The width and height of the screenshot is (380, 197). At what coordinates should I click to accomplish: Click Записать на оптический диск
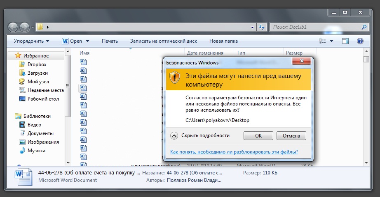(164, 41)
